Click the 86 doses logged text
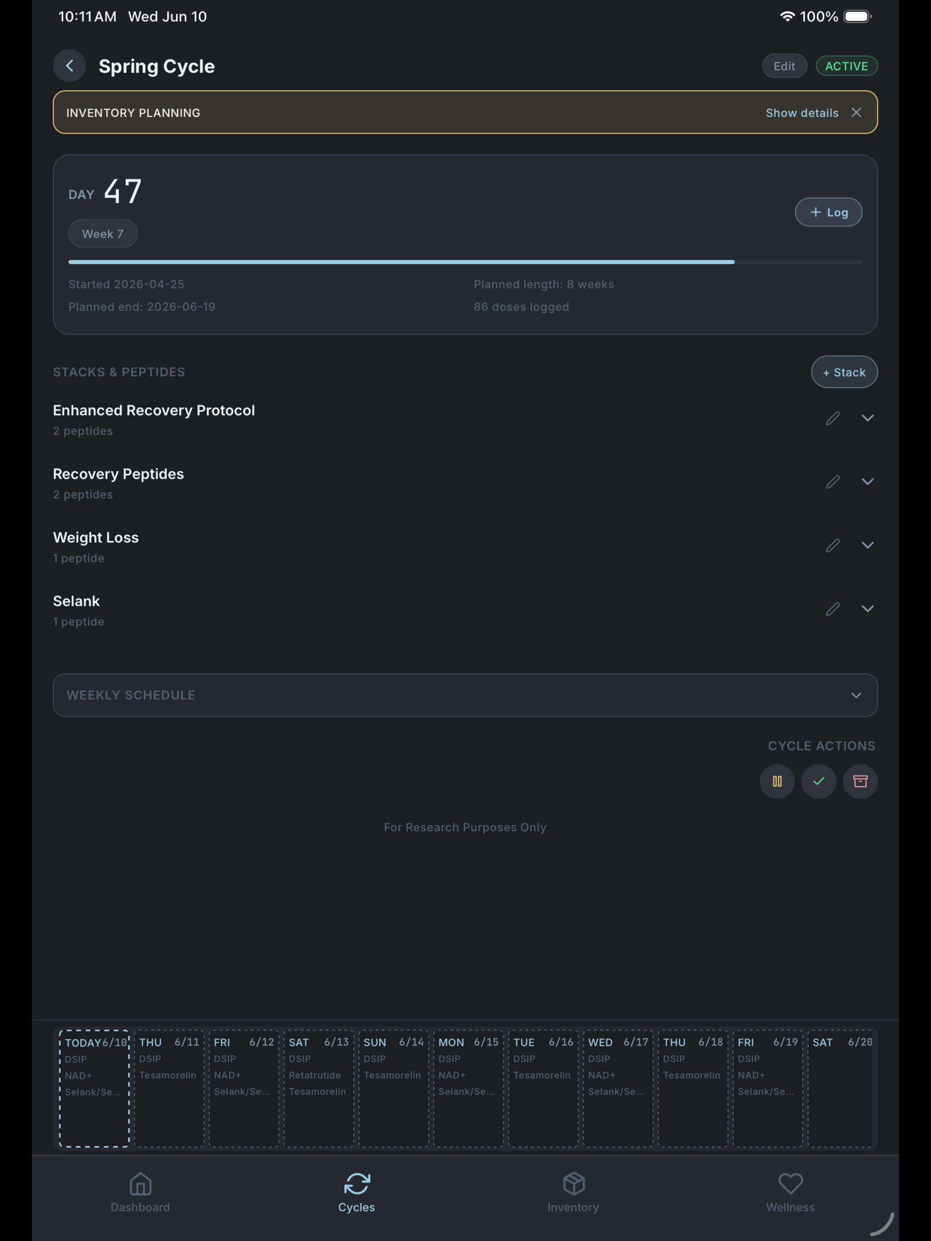 click(521, 307)
